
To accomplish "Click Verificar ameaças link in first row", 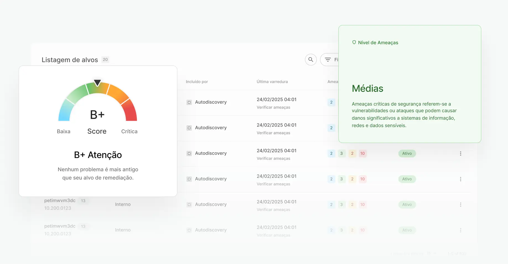I will 273,107.
